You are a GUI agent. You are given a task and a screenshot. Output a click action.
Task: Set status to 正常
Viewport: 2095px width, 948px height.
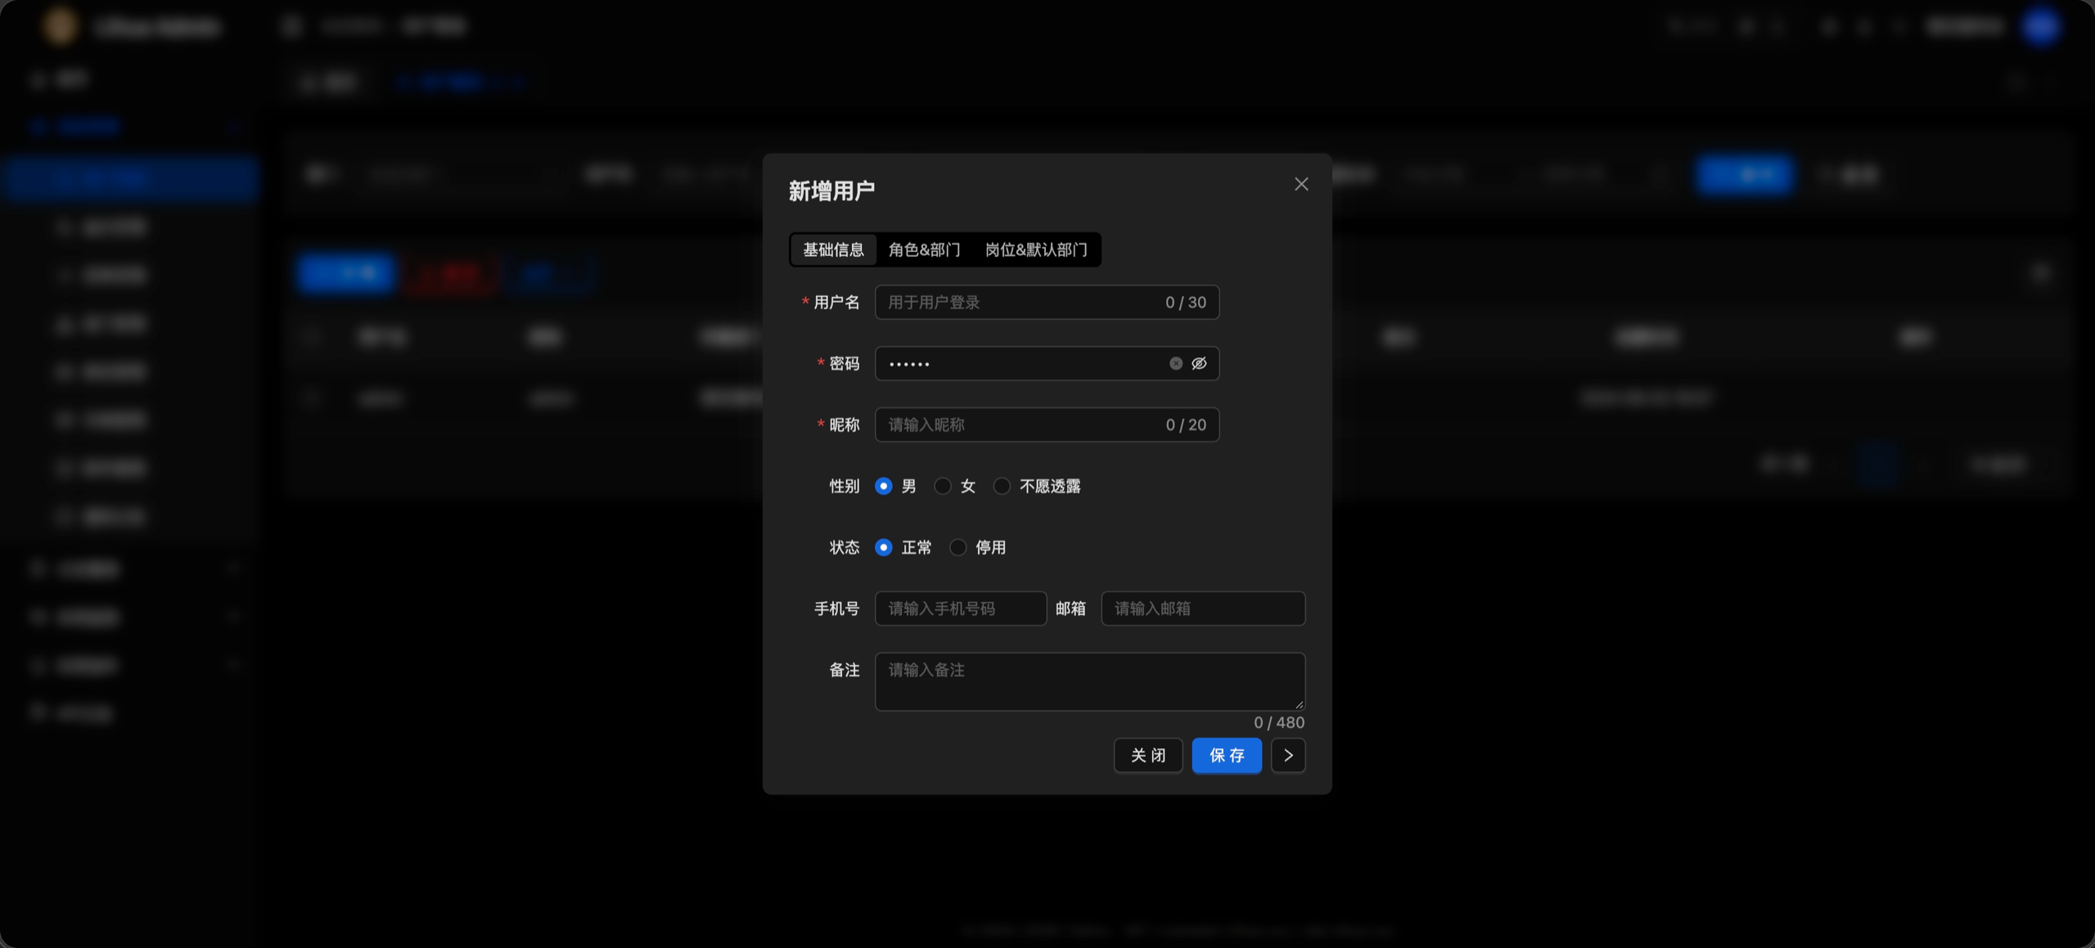883,547
